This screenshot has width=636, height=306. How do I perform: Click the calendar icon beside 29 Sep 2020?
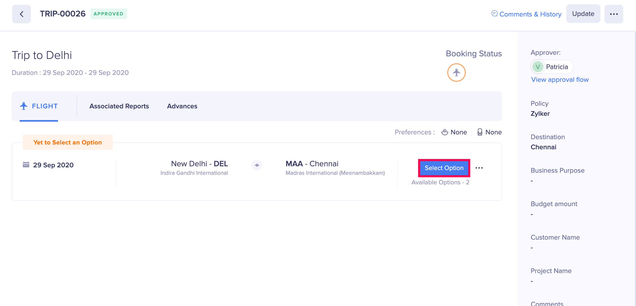(26, 165)
